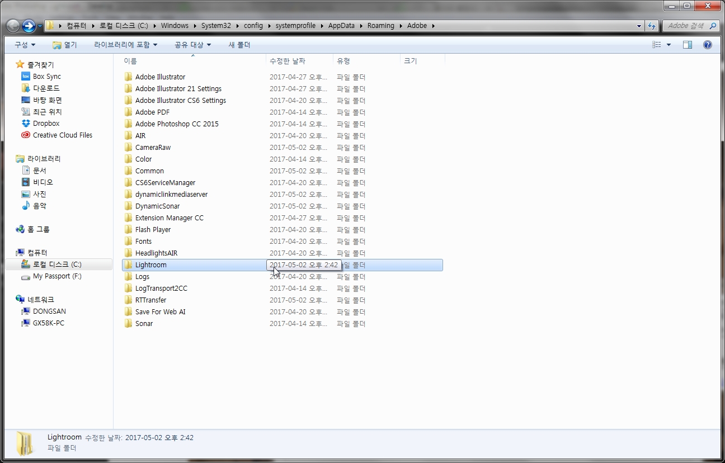Click Roaming in the address path
Screen dimensions: 725x463
click(381, 26)
